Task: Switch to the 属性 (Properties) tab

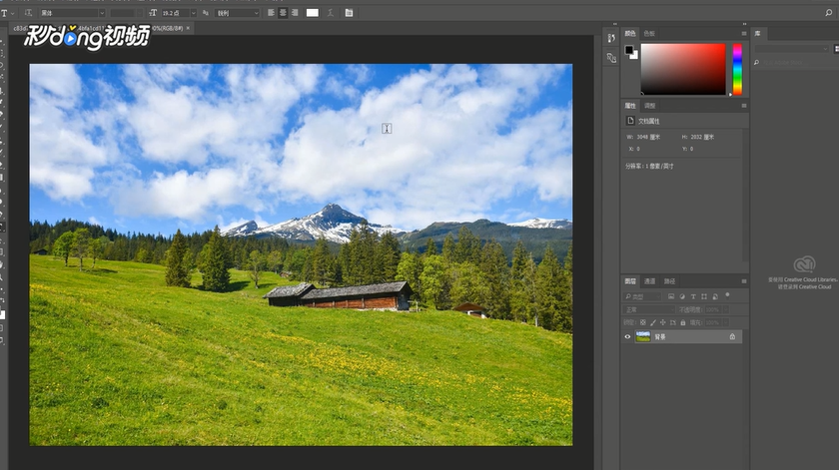Action: click(630, 106)
